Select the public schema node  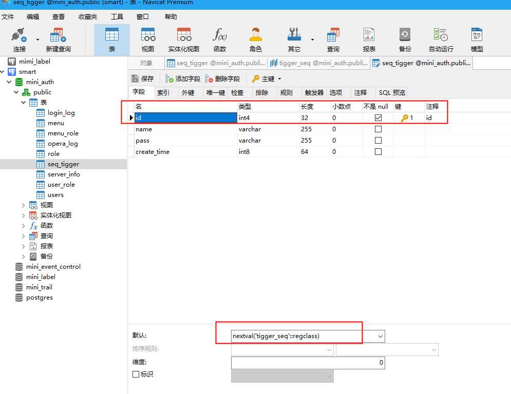click(42, 92)
